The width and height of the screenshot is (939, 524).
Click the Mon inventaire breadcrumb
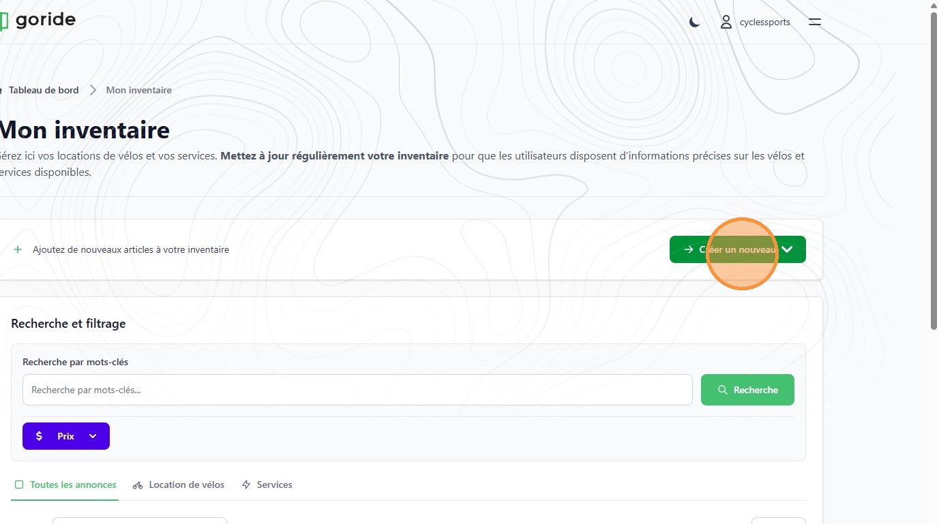(x=138, y=90)
